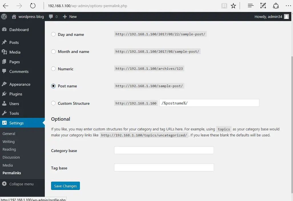
Task: Click the sample URL ending 2017/08/22/sample-post/
Action: [160, 34]
